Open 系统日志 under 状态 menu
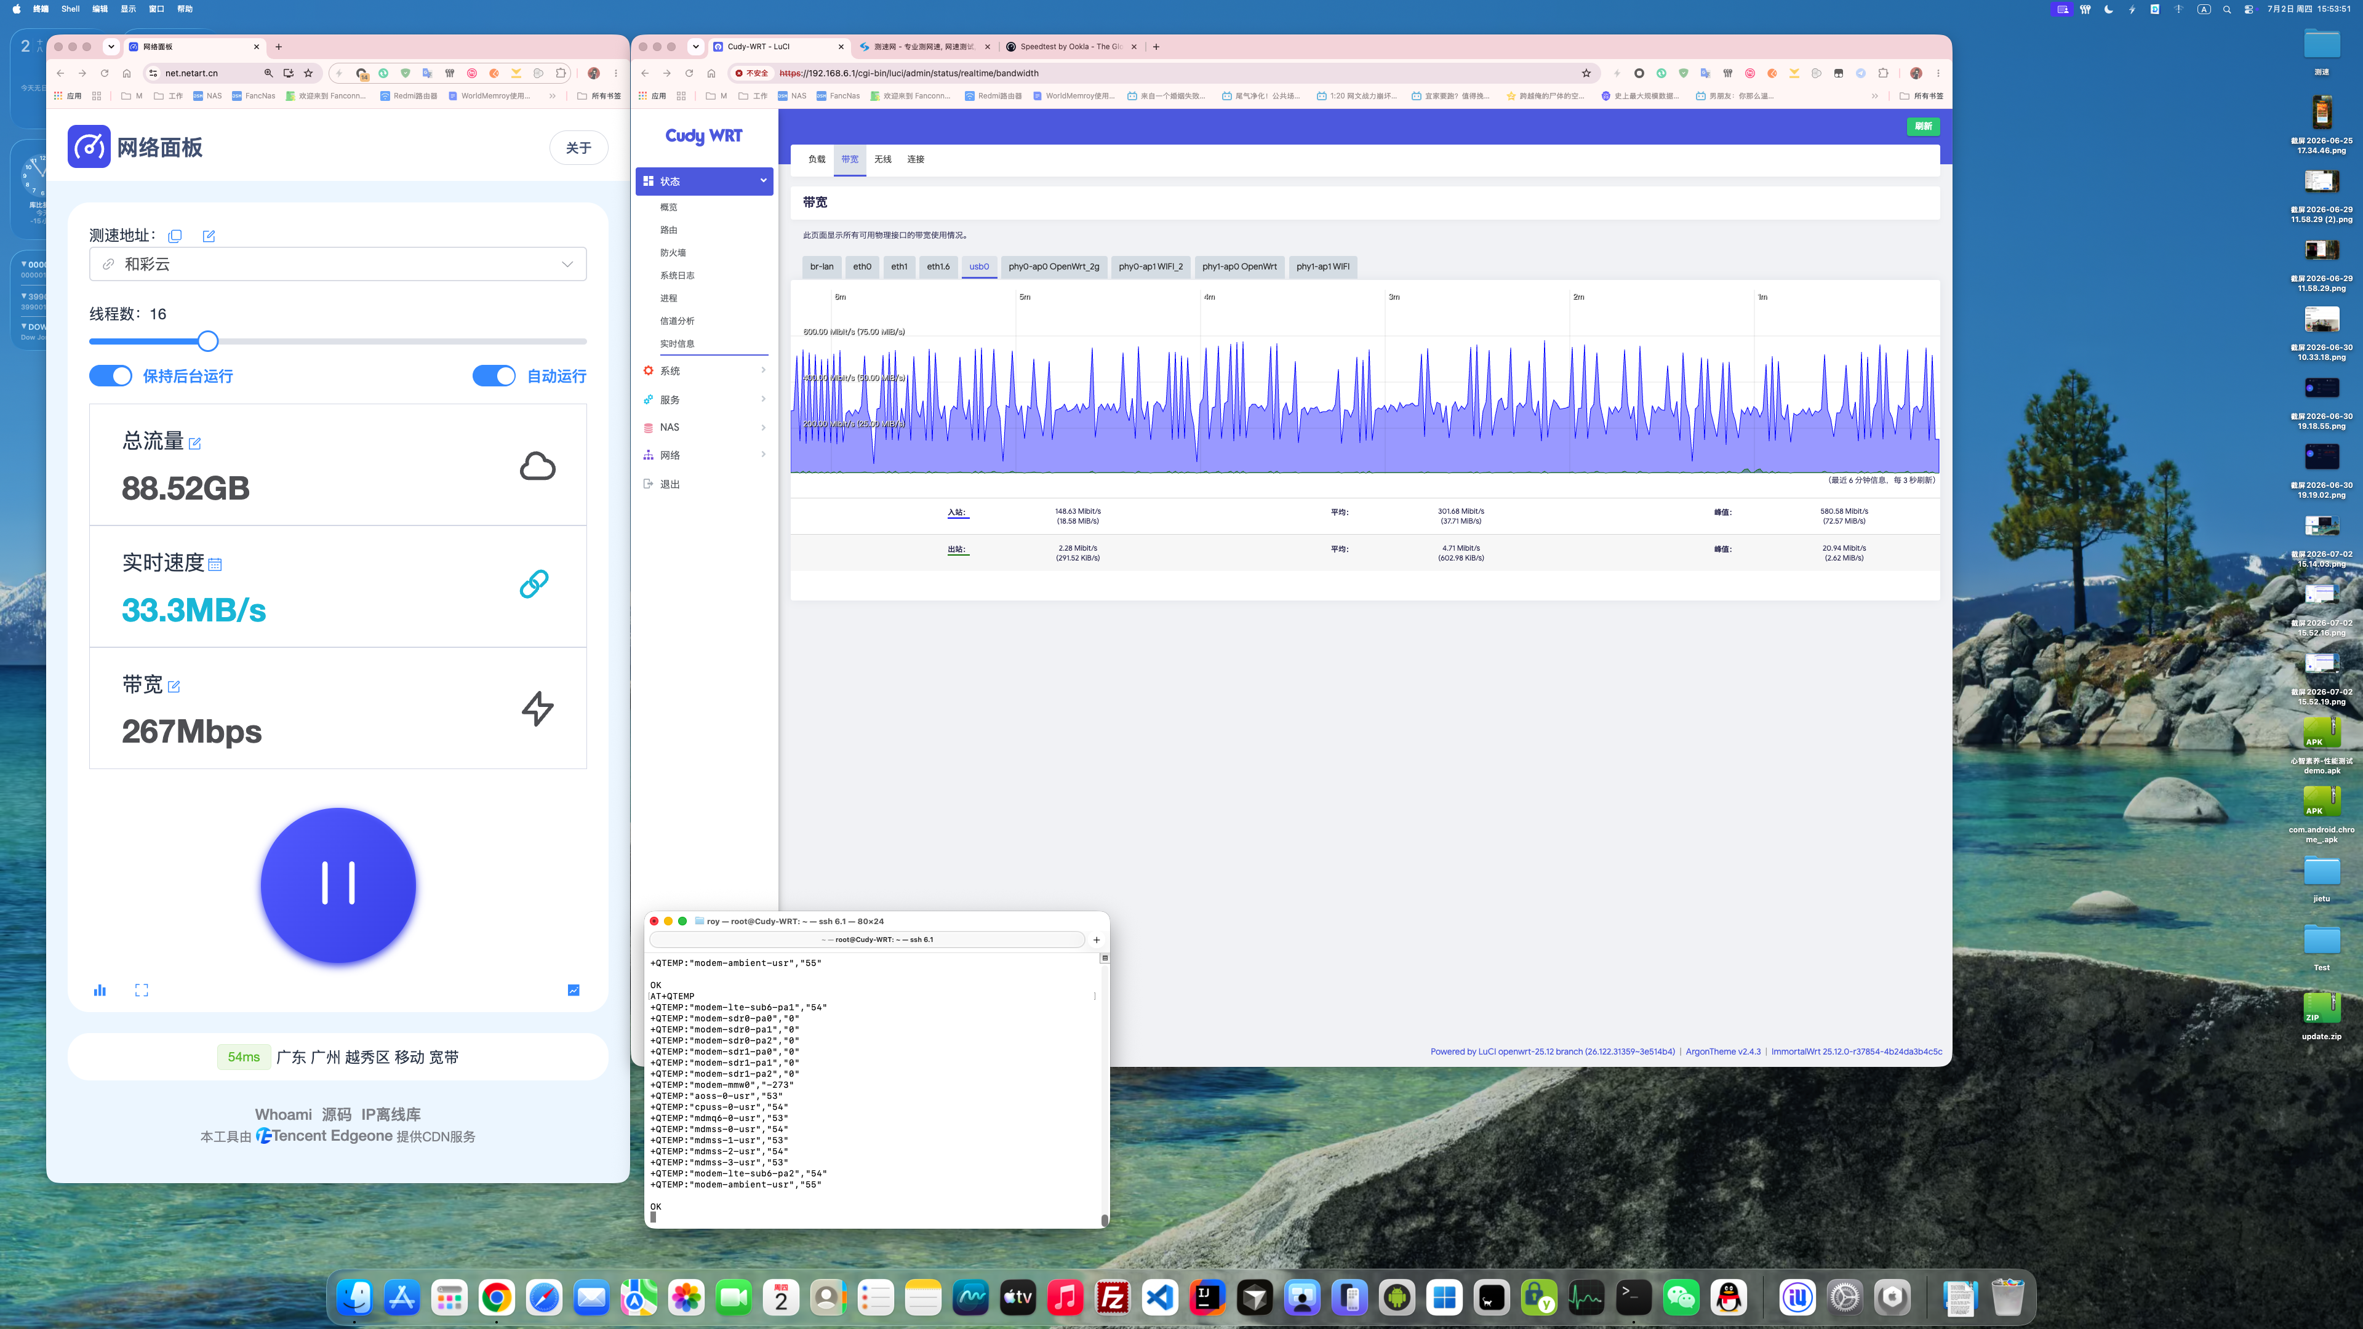The image size is (2363, 1329). click(x=677, y=276)
